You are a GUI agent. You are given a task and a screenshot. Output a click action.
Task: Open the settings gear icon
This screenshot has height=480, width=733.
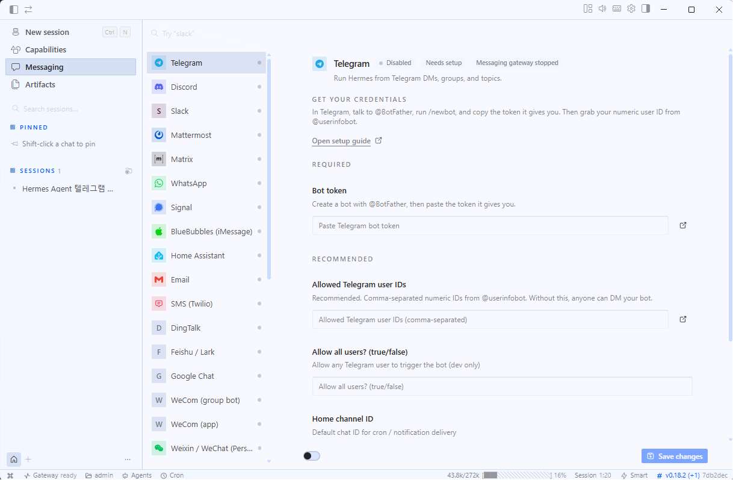[x=631, y=8]
